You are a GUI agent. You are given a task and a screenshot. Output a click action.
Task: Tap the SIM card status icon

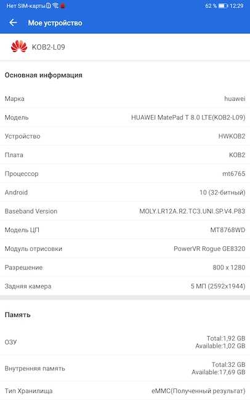click(x=49, y=6)
